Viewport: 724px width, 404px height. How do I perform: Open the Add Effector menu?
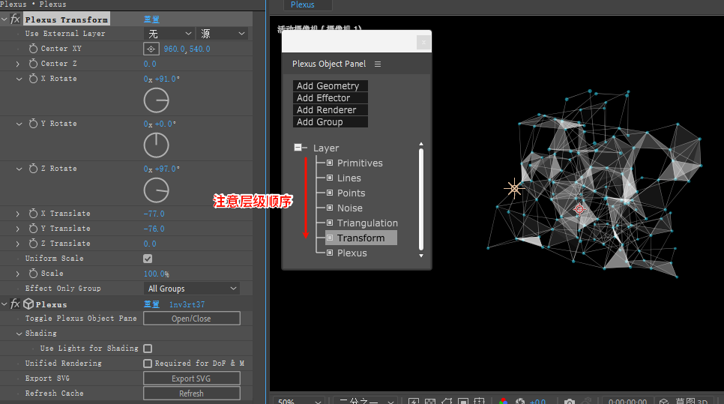[x=330, y=98]
